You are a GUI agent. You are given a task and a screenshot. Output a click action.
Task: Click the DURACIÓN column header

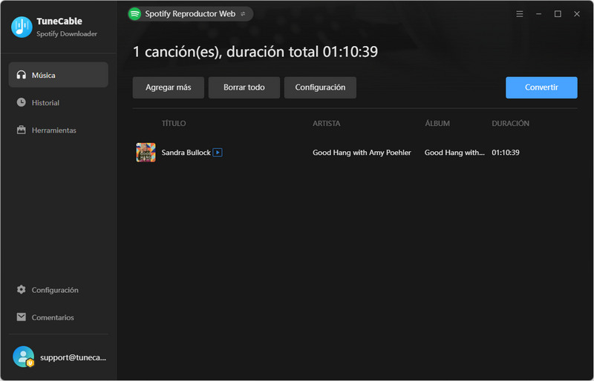click(x=510, y=123)
